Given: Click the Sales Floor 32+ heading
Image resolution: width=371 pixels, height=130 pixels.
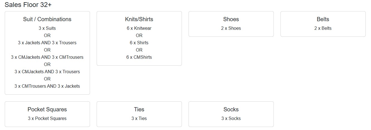Looking at the screenshot, I should pos(28,5).
